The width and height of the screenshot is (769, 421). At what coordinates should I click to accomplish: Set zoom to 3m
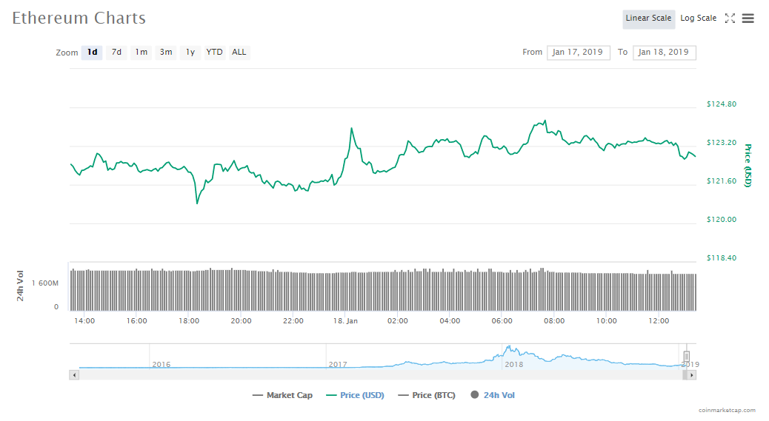click(166, 53)
